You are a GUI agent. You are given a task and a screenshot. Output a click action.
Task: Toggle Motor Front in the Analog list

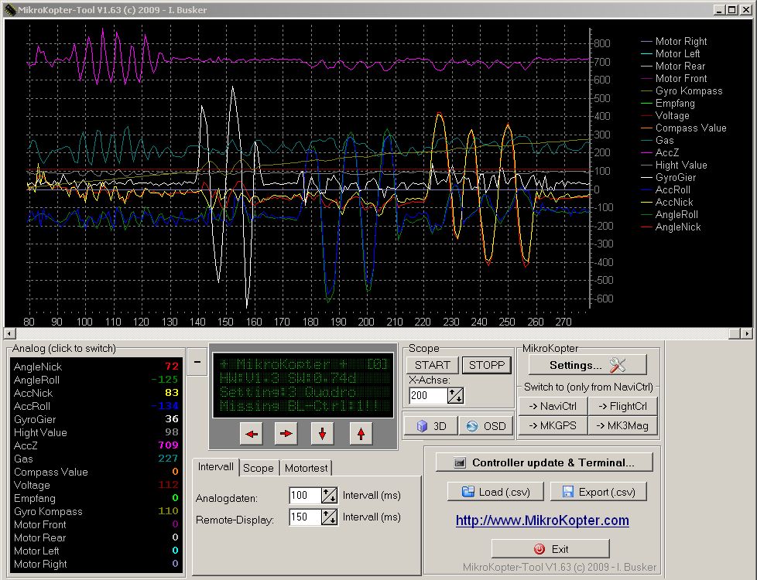click(x=96, y=524)
